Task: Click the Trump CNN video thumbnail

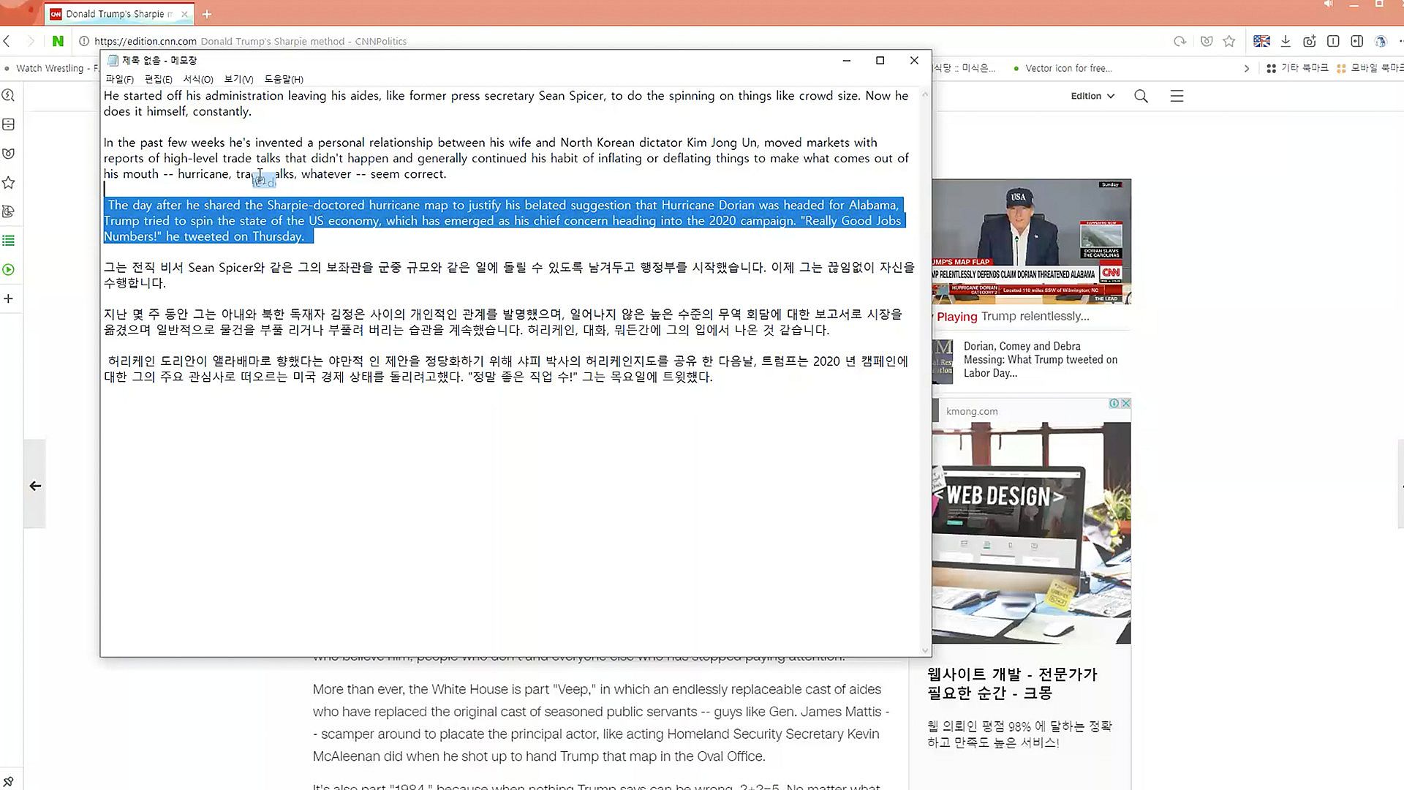Action: [x=1031, y=241]
